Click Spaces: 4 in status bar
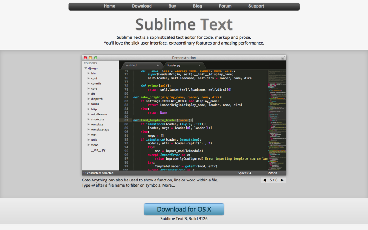 click(x=244, y=173)
